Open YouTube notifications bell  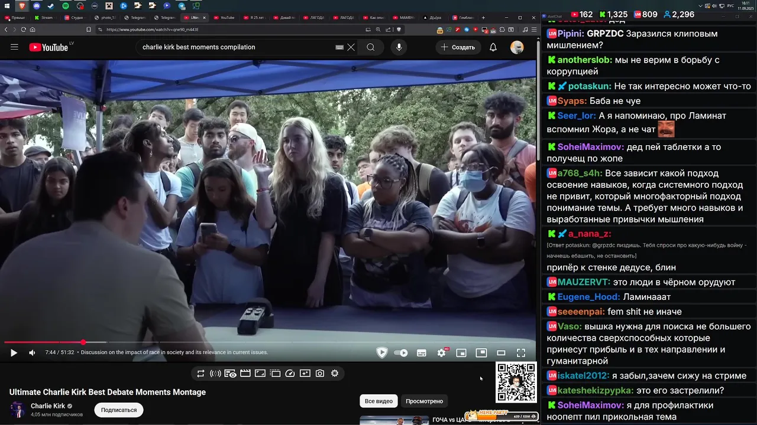point(493,47)
